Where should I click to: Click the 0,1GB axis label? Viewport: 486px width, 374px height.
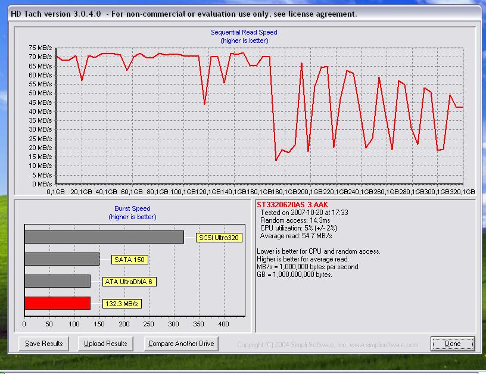56,192
